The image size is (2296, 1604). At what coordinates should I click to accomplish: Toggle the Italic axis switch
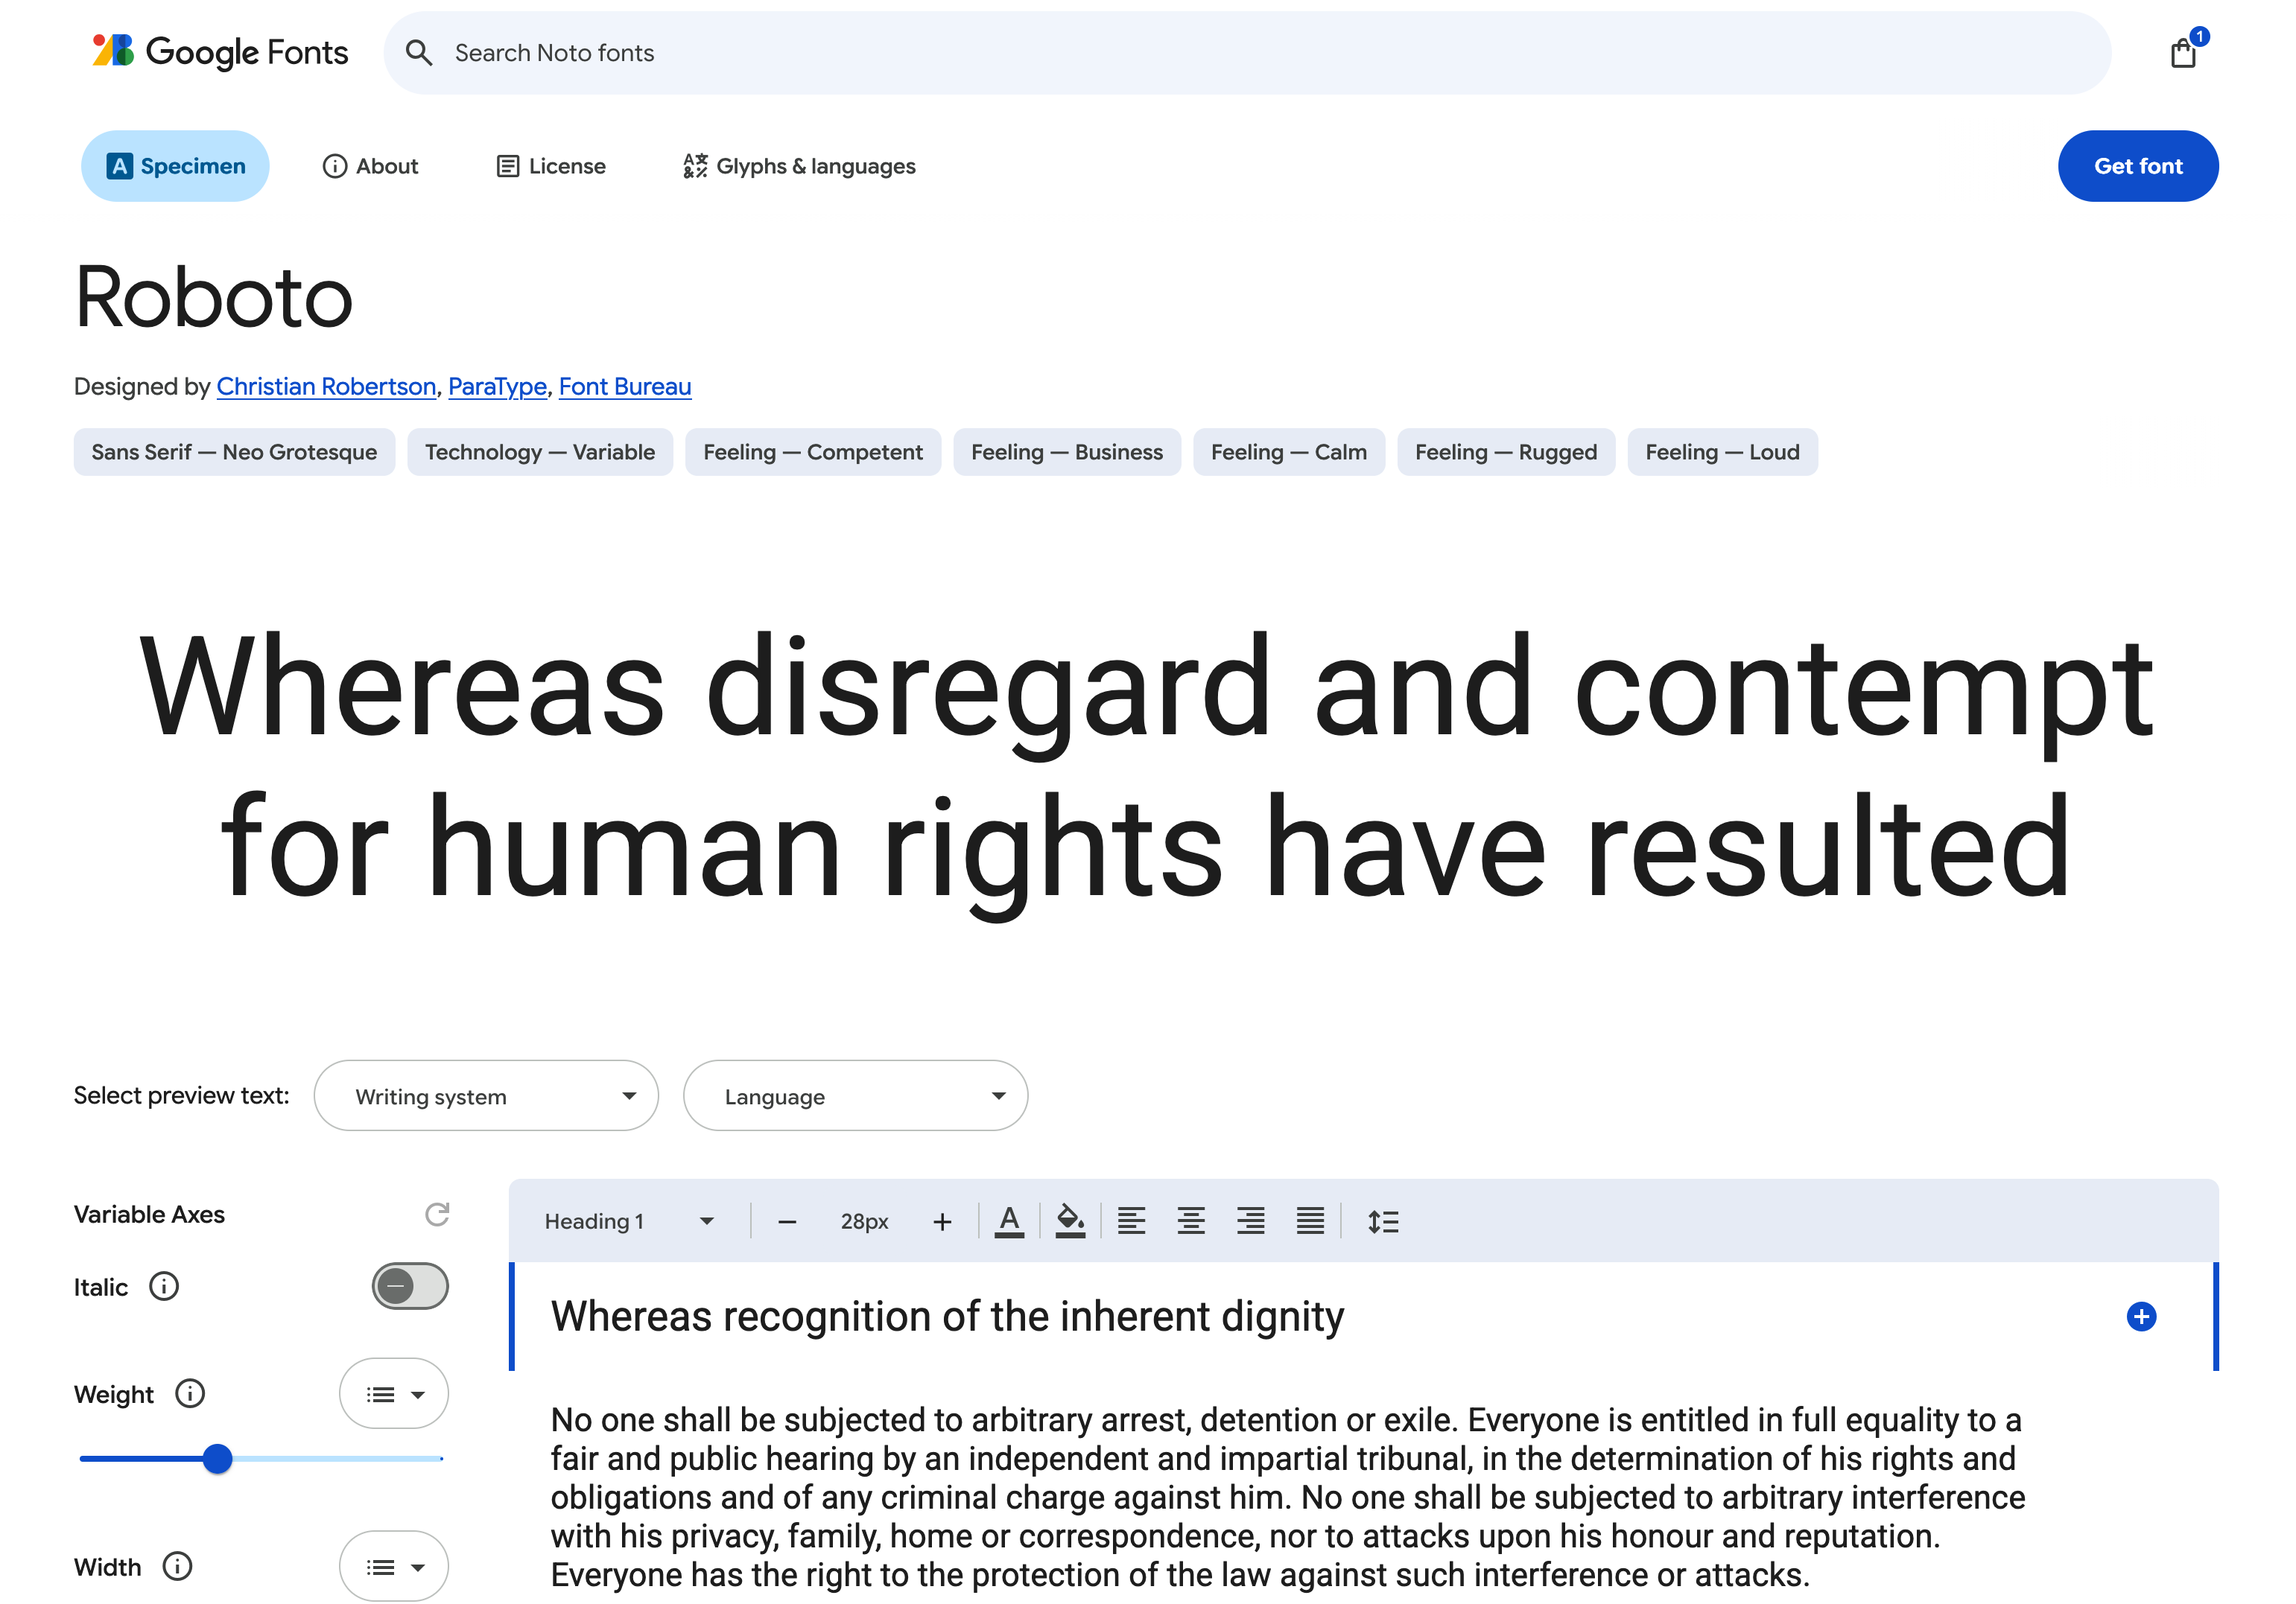coord(410,1286)
